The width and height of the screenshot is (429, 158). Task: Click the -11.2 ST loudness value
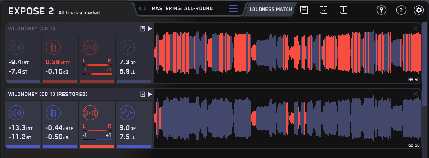20,137
